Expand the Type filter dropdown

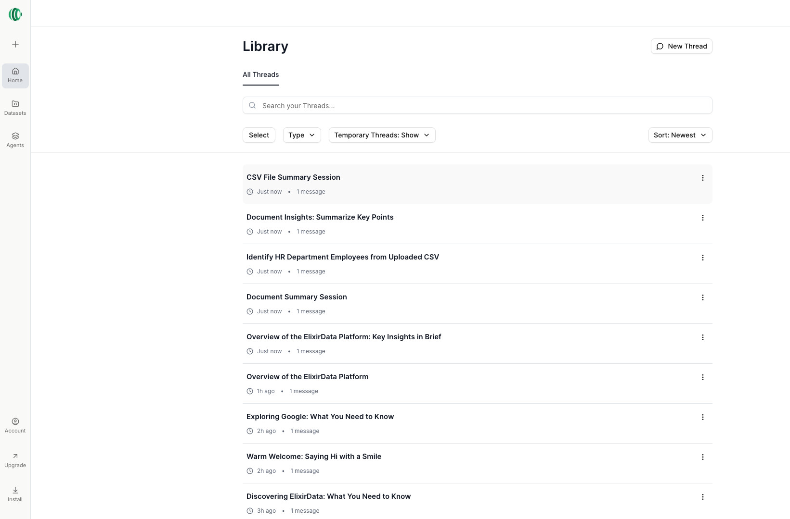pos(301,135)
